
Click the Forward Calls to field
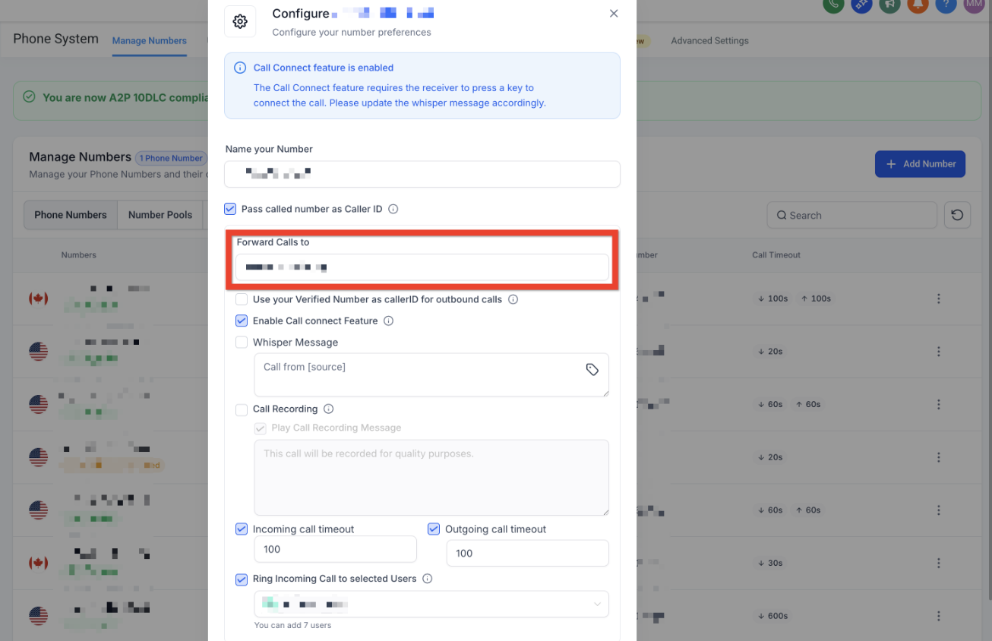tap(422, 267)
